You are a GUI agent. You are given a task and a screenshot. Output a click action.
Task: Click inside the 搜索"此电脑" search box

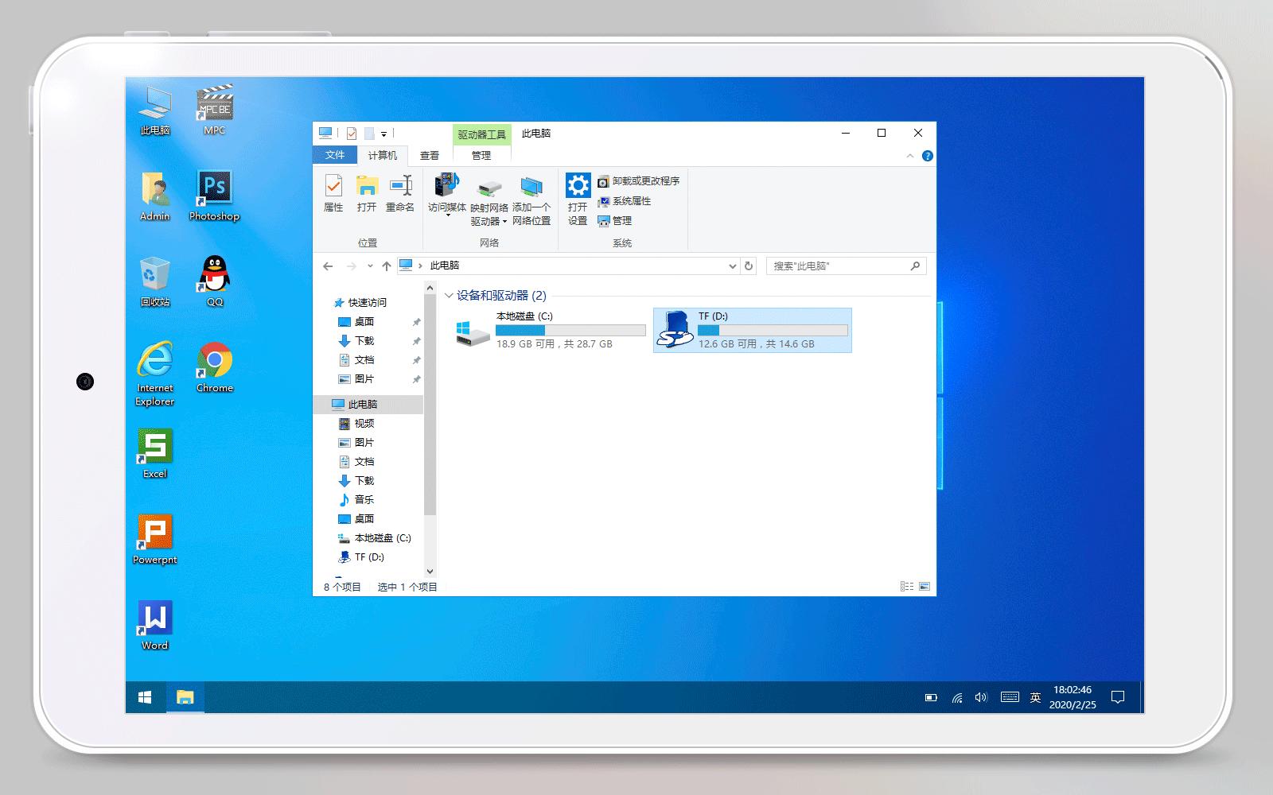click(x=835, y=266)
